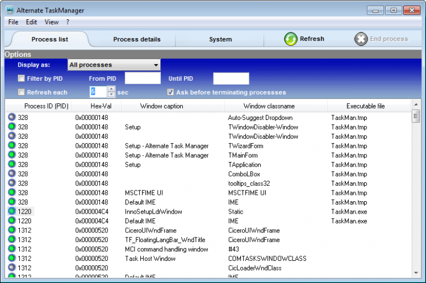Click green icon of MSCTFIME UI row
Viewport: 426px width, 283px height.
pyautogui.click(x=12, y=192)
